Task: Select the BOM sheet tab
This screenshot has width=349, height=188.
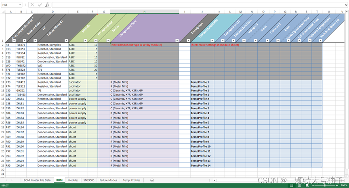Action: [59, 180]
